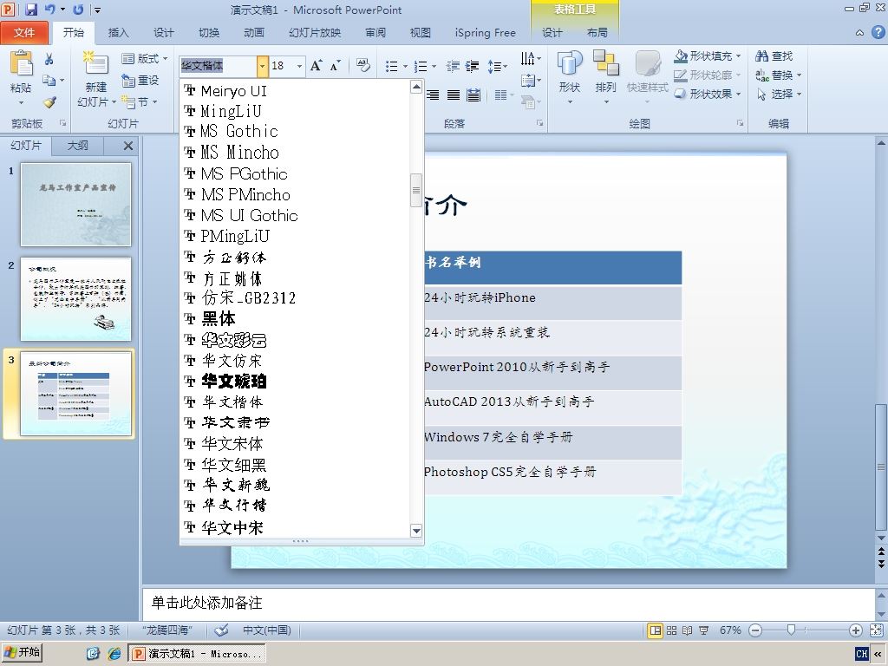Screen dimensions: 888x666
Task: Select the Format Painter brush
Action: point(49,102)
